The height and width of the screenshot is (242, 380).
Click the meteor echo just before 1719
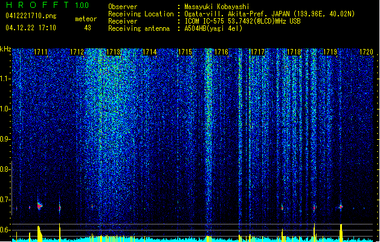click(x=314, y=208)
